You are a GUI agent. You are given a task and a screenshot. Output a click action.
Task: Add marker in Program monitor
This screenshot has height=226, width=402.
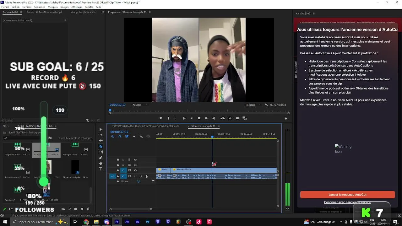point(161,118)
